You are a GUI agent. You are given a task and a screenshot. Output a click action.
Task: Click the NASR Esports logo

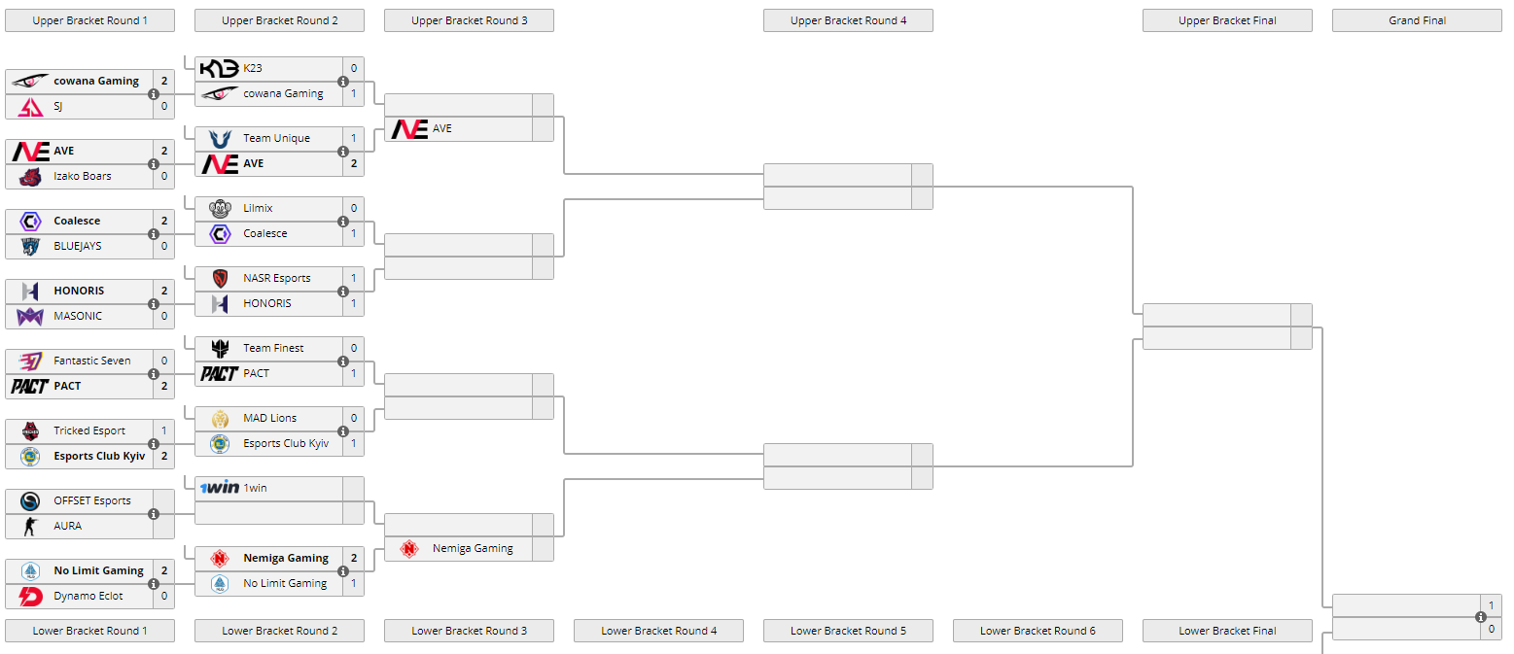coord(220,278)
